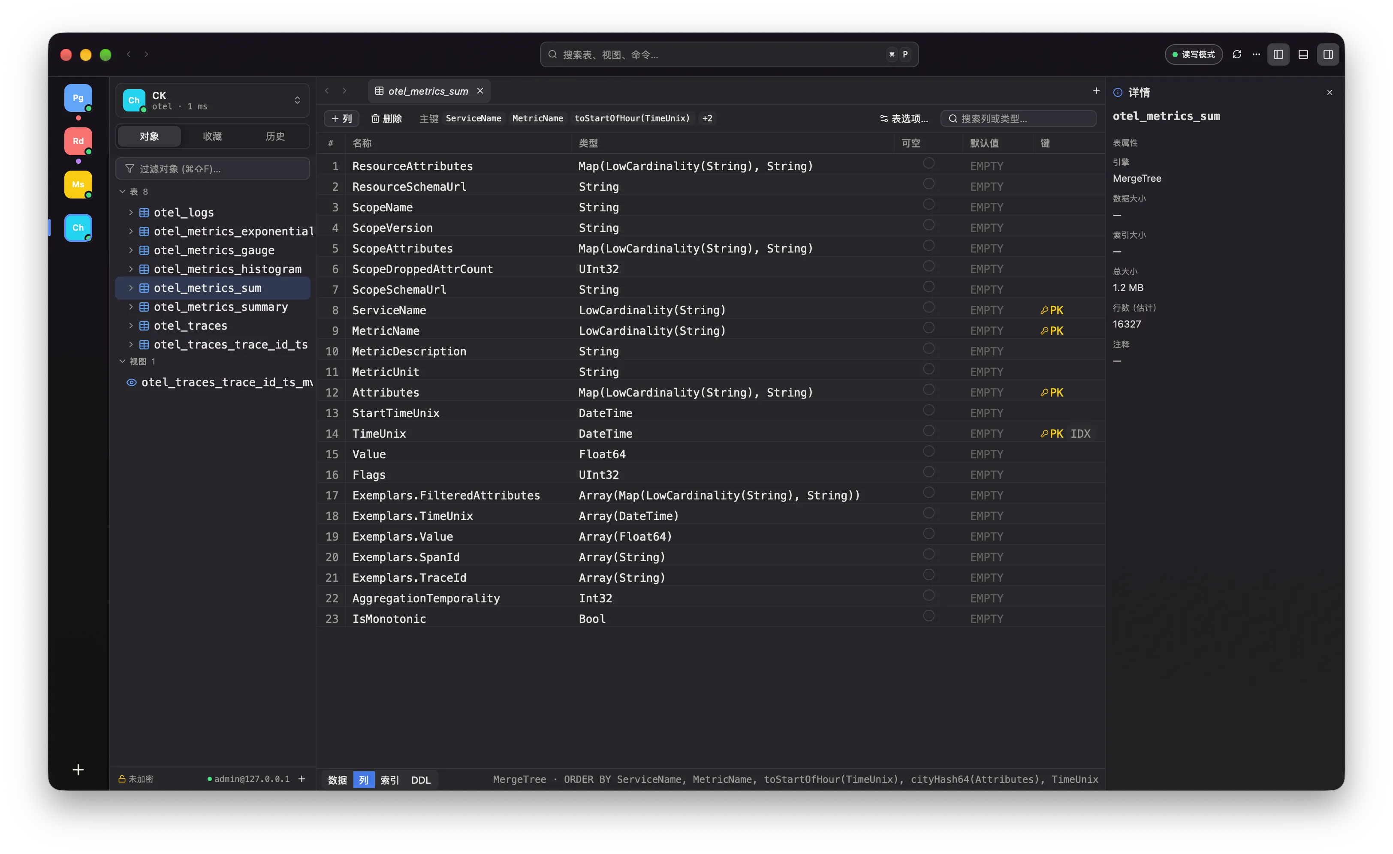
Task: Show the +2 more primary keys
Action: (707, 119)
